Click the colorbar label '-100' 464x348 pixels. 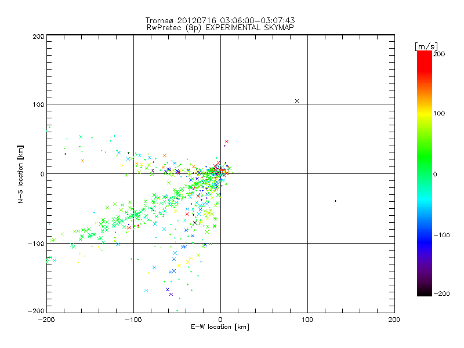(441, 235)
